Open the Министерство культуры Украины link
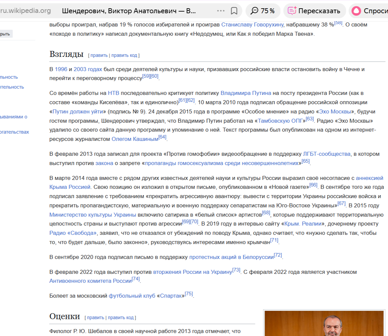Image resolution: width=388 pixels, height=336 pixels. tap(93, 215)
